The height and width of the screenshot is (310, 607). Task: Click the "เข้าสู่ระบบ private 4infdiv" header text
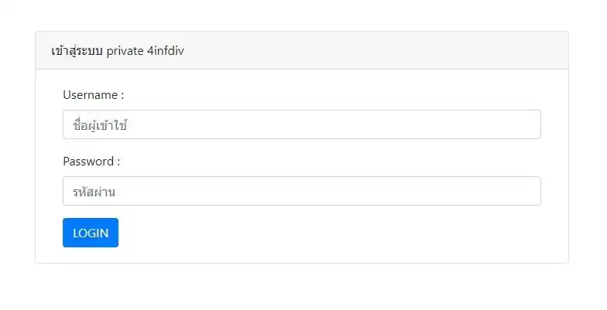coord(117,51)
